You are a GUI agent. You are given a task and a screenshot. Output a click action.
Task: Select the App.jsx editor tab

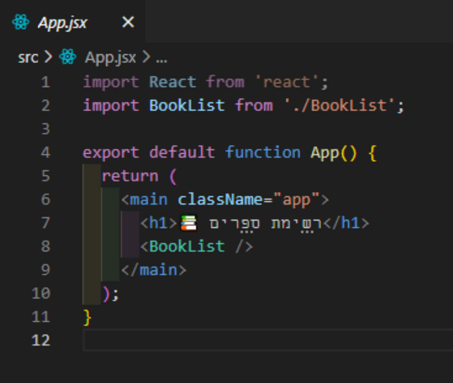(73, 22)
